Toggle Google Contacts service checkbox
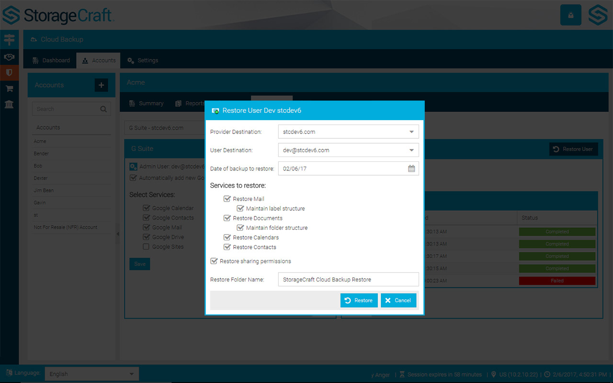 click(x=146, y=217)
